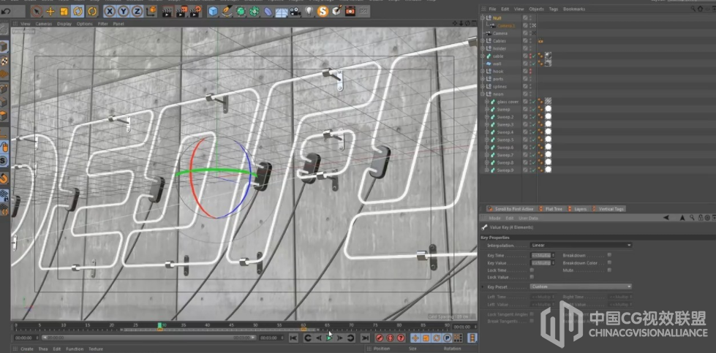
Task: Select the Live Selection arrow tool
Action: [x=37, y=12]
